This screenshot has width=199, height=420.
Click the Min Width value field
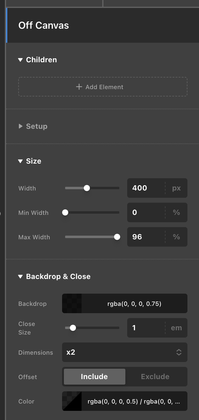[146, 212]
